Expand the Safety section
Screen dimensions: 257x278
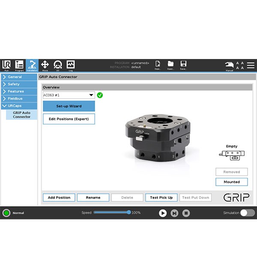pyautogui.click(x=19, y=84)
